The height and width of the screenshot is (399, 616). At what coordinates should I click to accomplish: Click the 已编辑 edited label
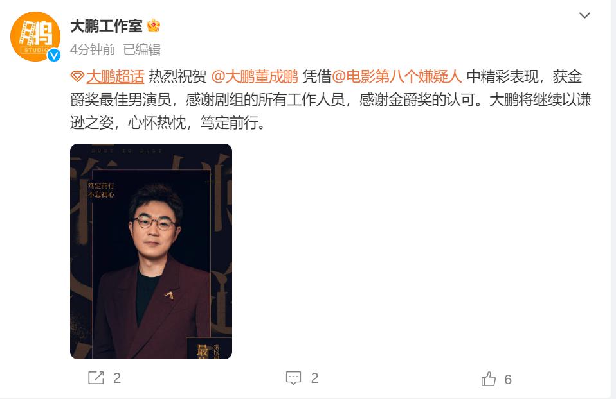click(142, 49)
